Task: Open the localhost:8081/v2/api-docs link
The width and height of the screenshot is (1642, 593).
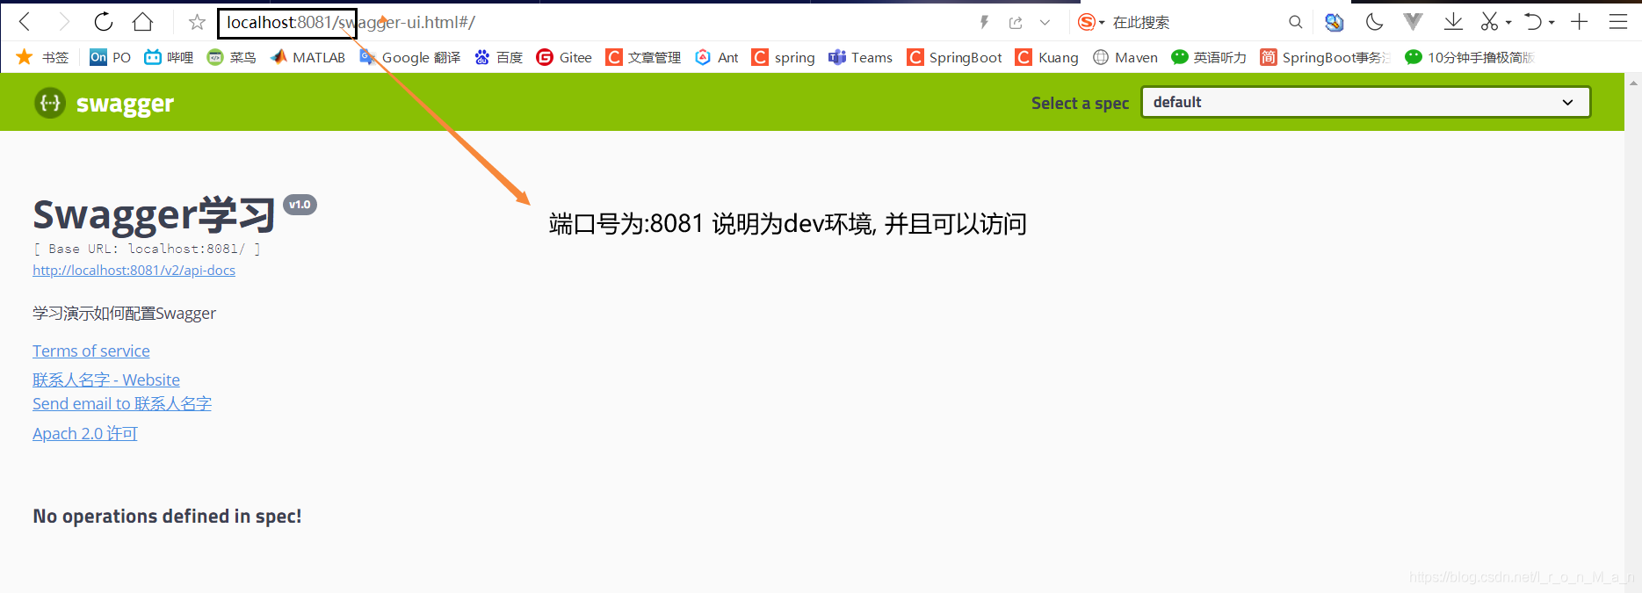Action: pos(134,271)
